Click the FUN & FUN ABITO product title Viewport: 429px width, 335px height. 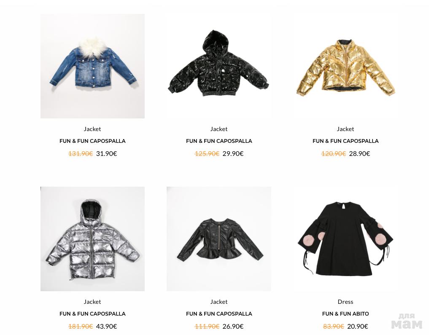[x=345, y=314]
